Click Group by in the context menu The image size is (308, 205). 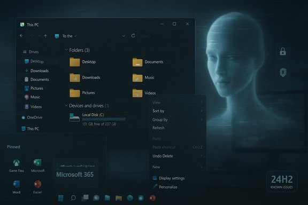pos(160,120)
